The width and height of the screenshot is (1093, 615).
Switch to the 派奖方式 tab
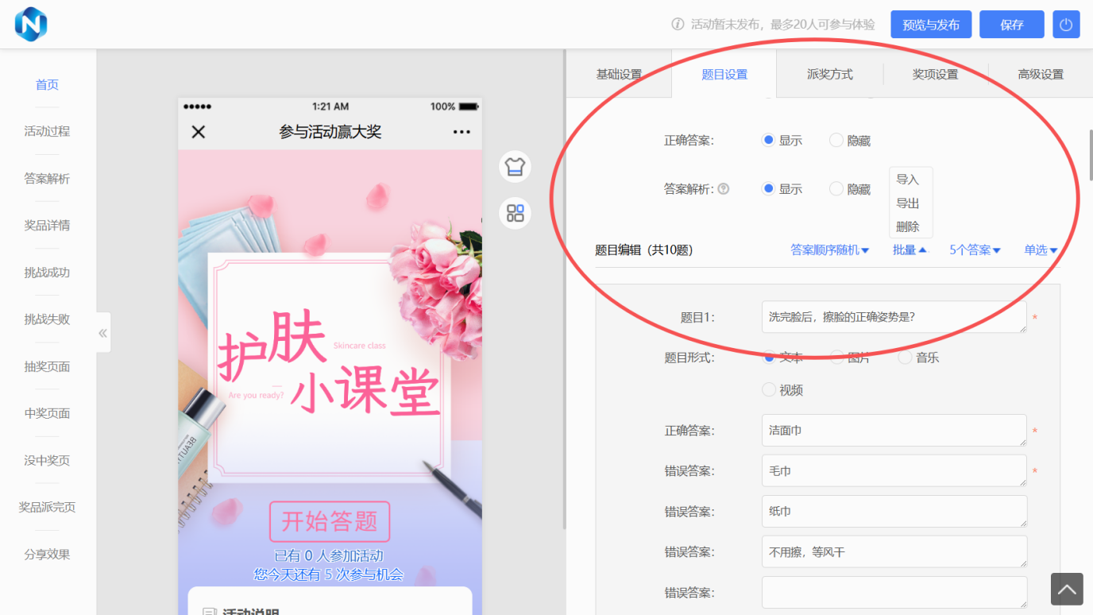829,75
